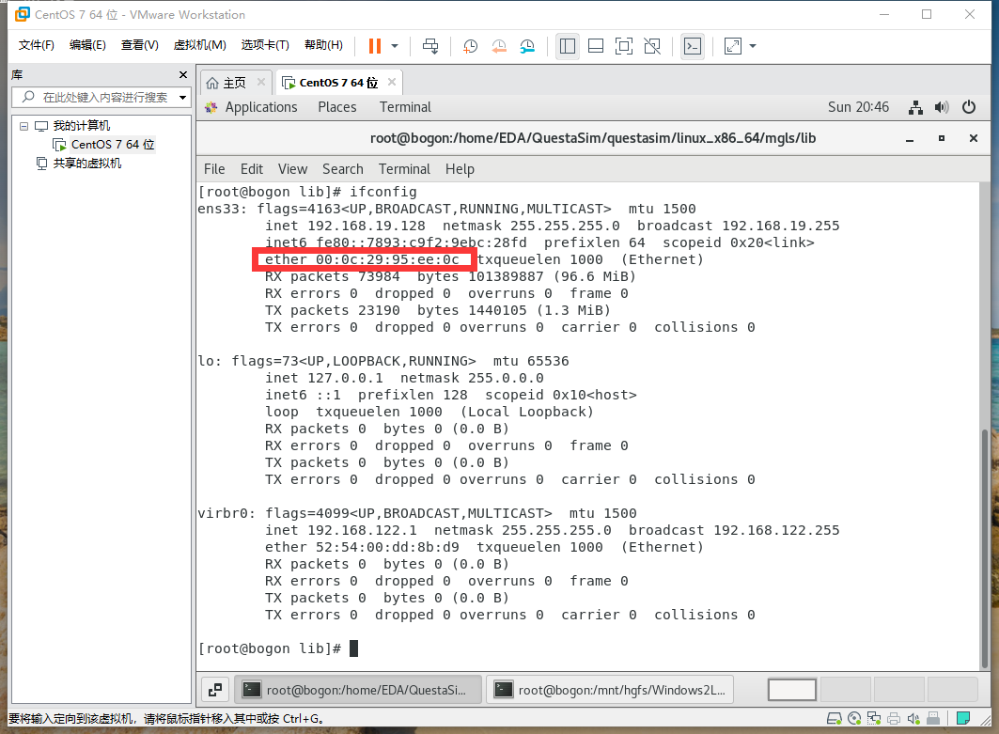This screenshot has width=999, height=734.
Task: Open the terminal Search menu
Action: (x=343, y=169)
